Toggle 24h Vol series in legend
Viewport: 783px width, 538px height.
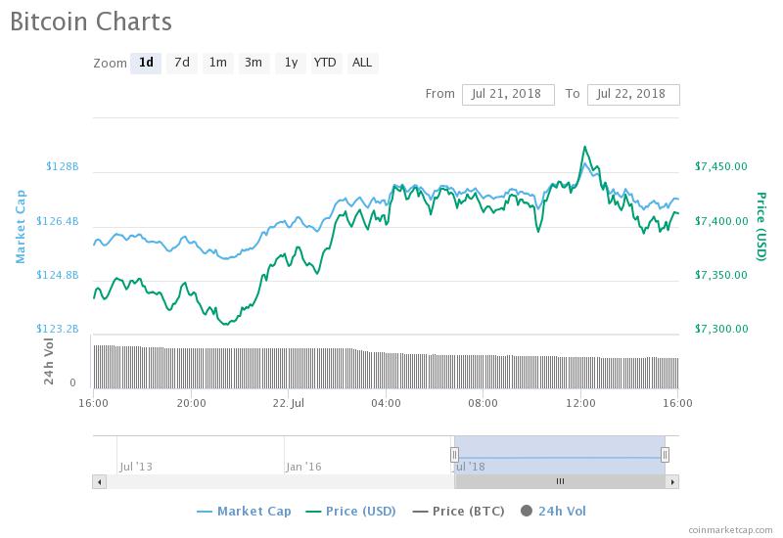(x=553, y=511)
